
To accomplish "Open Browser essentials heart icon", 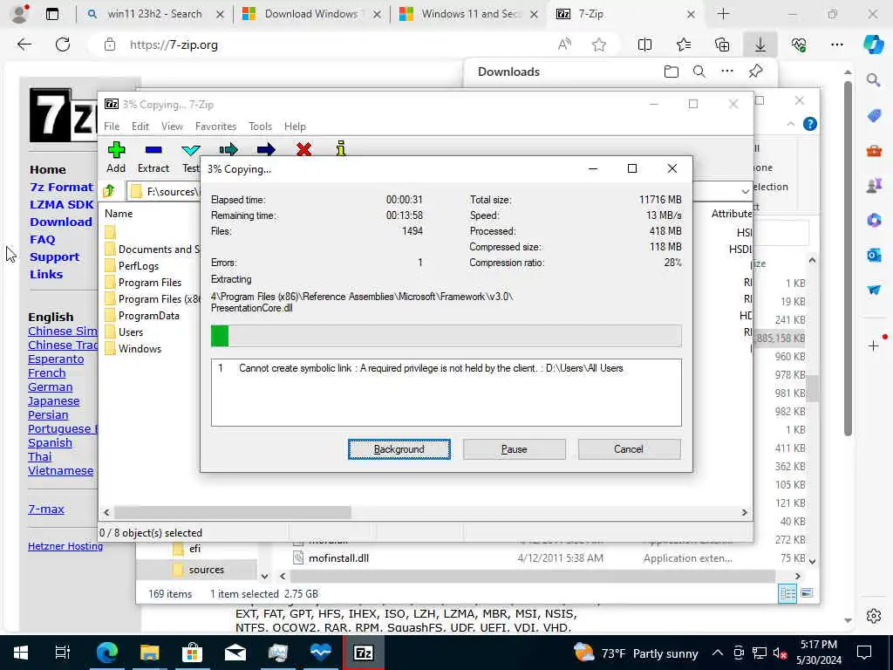I will click(799, 44).
